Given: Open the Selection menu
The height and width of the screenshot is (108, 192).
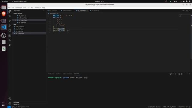Looking at the screenshot, I should 19,8.
